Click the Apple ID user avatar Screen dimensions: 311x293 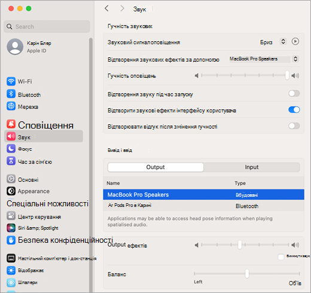click(15, 47)
